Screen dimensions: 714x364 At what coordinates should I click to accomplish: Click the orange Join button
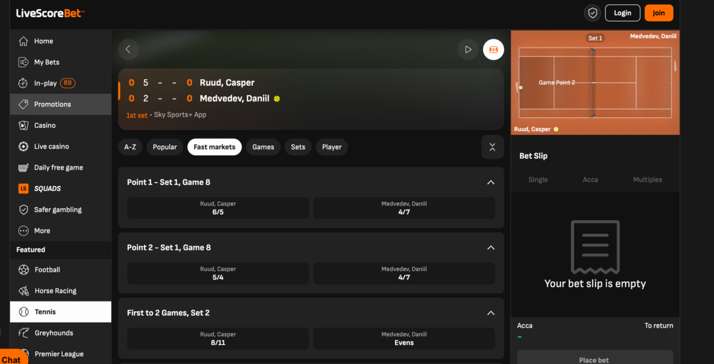pyautogui.click(x=659, y=13)
